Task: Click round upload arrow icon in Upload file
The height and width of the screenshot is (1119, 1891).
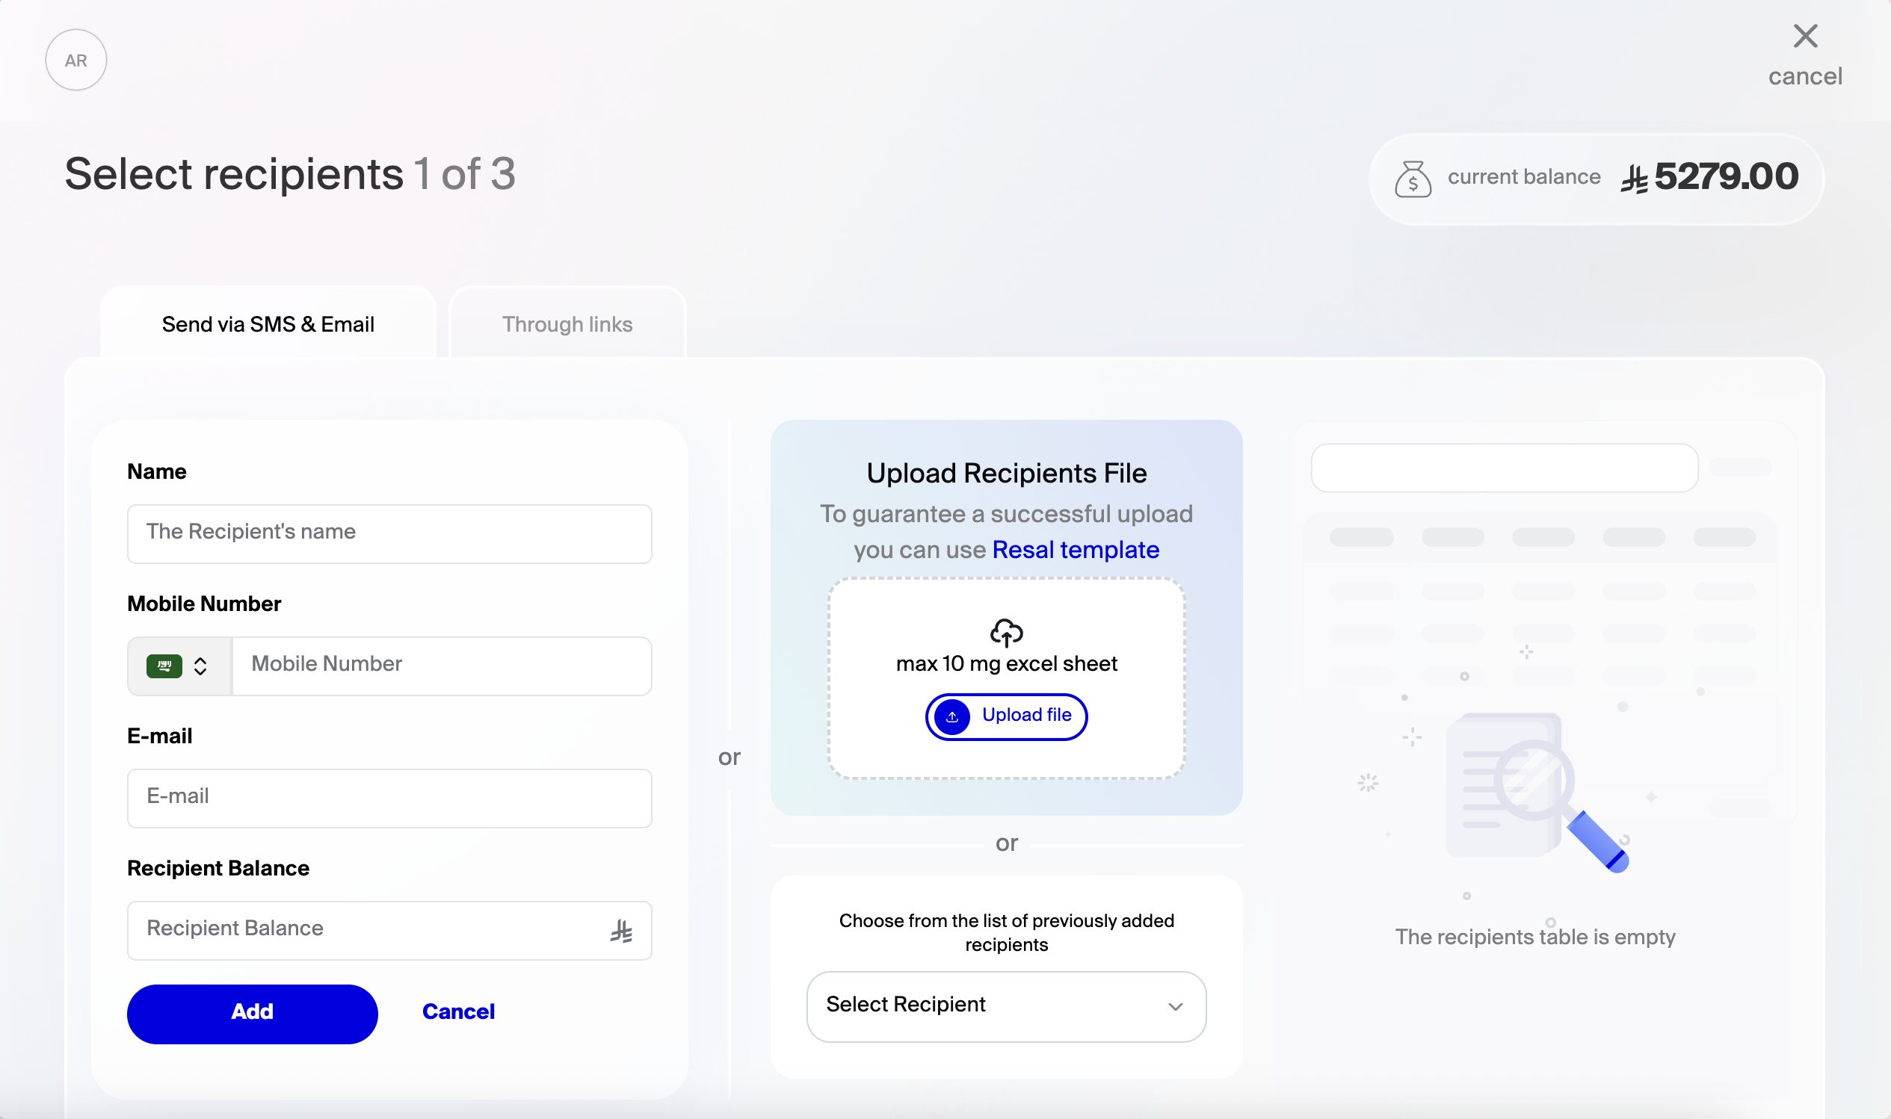Action: click(x=952, y=716)
